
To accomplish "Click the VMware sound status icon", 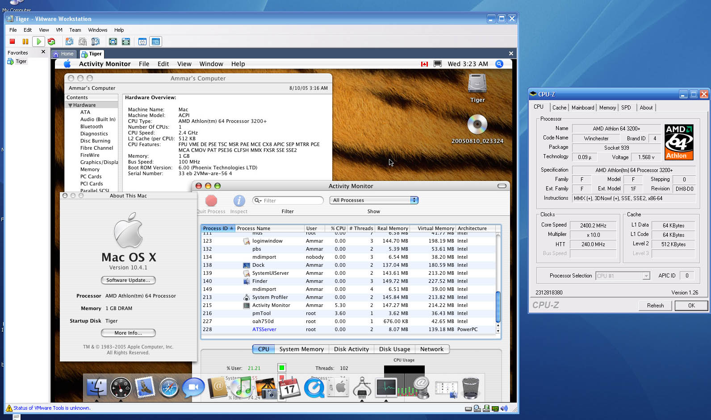I will click(x=504, y=408).
